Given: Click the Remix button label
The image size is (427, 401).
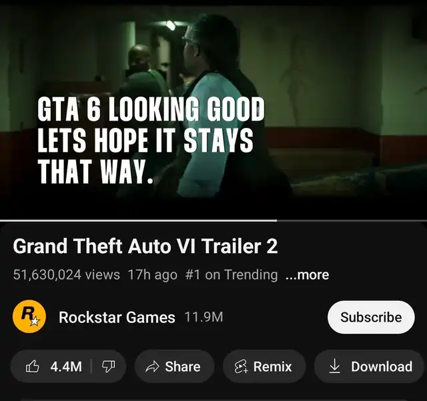Looking at the screenshot, I should pos(272,366).
